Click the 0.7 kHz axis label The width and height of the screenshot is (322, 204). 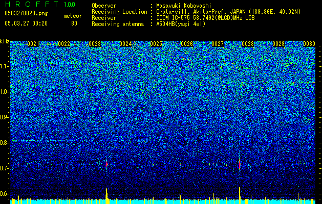point(4,168)
